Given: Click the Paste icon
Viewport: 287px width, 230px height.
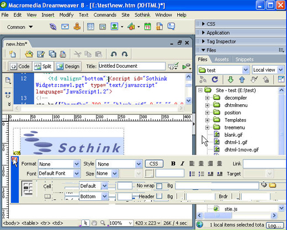Looking at the screenshot, I should (x=98, y=54).
